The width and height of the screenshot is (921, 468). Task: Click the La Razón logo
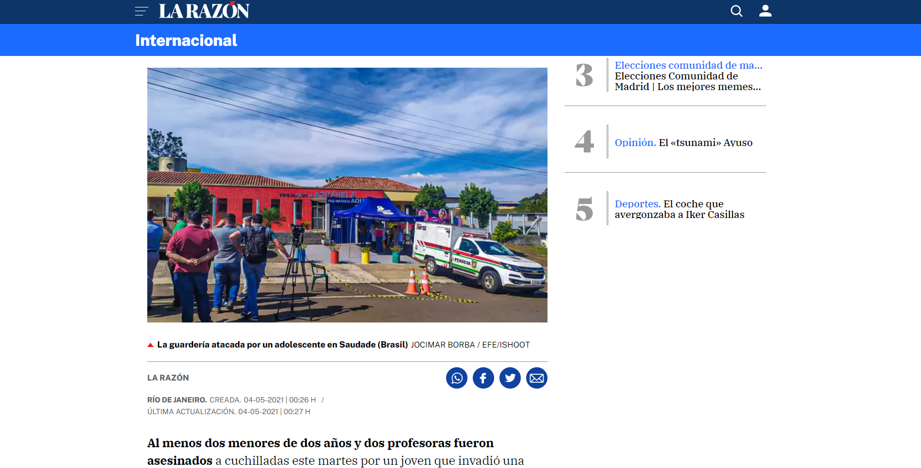[204, 11]
